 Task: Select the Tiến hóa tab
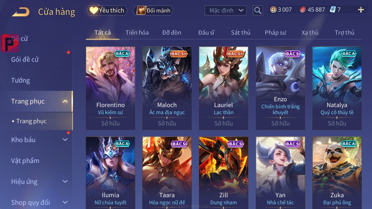click(x=137, y=33)
